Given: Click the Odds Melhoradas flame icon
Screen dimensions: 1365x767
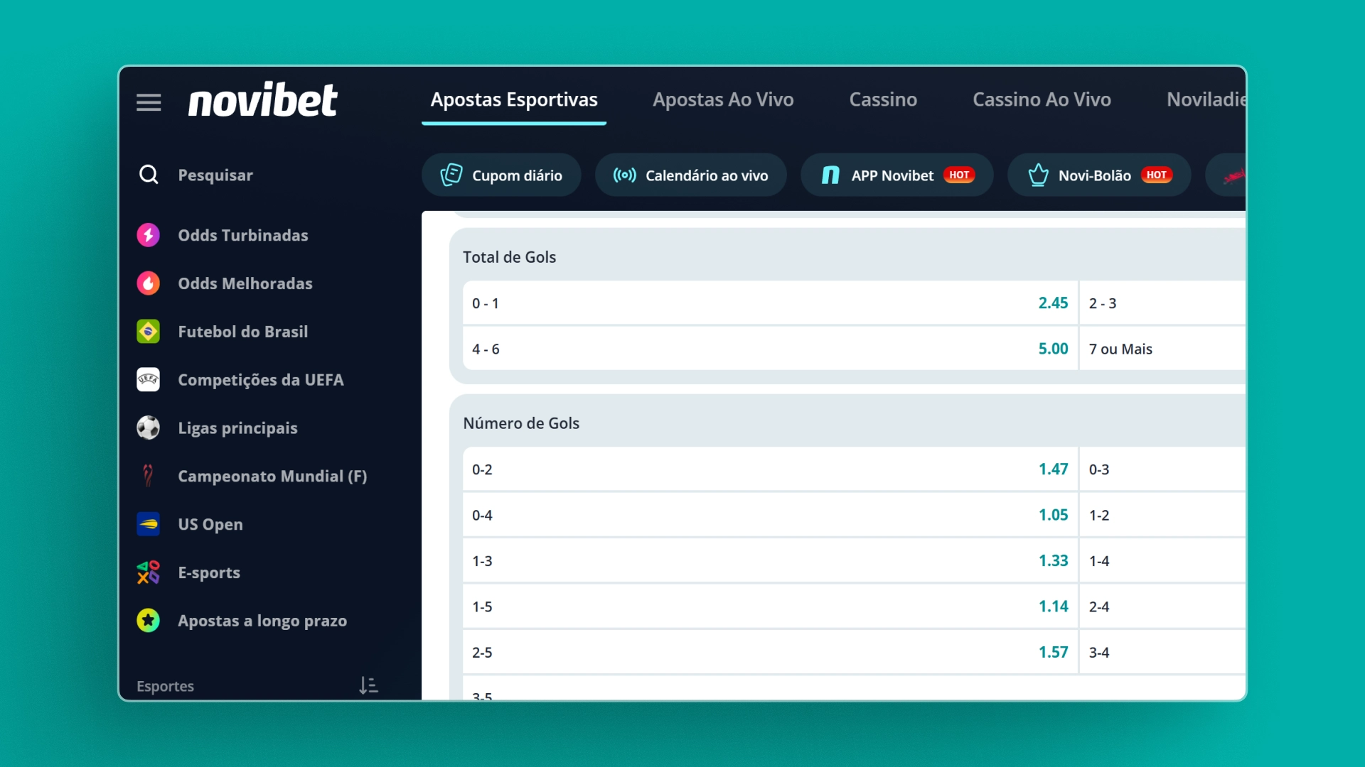Looking at the screenshot, I should click(149, 283).
